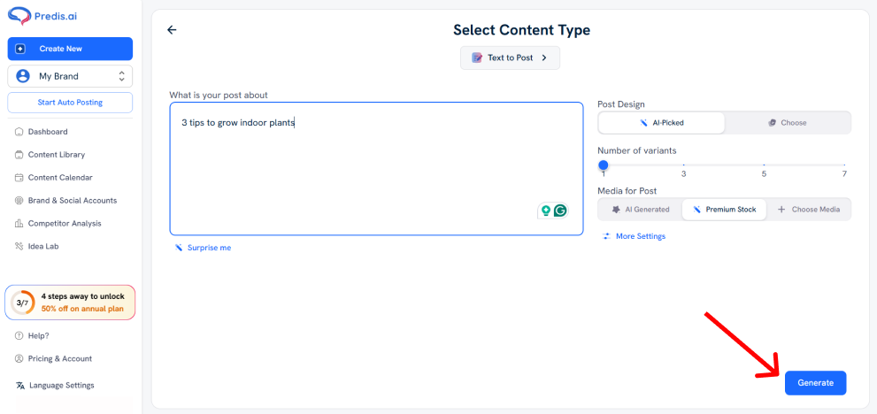Click the Language Settings translate icon
Viewport: 877px width, 414px height.
click(x=20, y=386)
